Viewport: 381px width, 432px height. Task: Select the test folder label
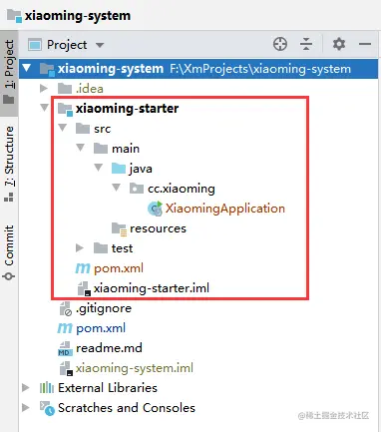tap(122, 248)
